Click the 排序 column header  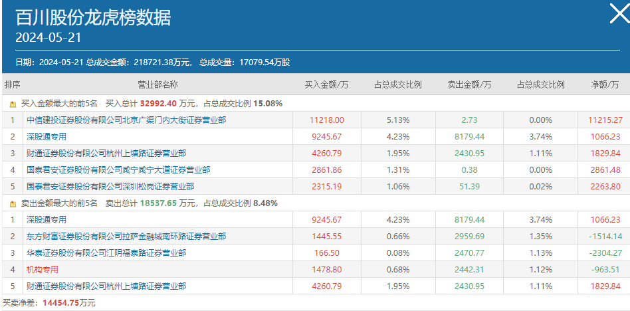[13, 85]
